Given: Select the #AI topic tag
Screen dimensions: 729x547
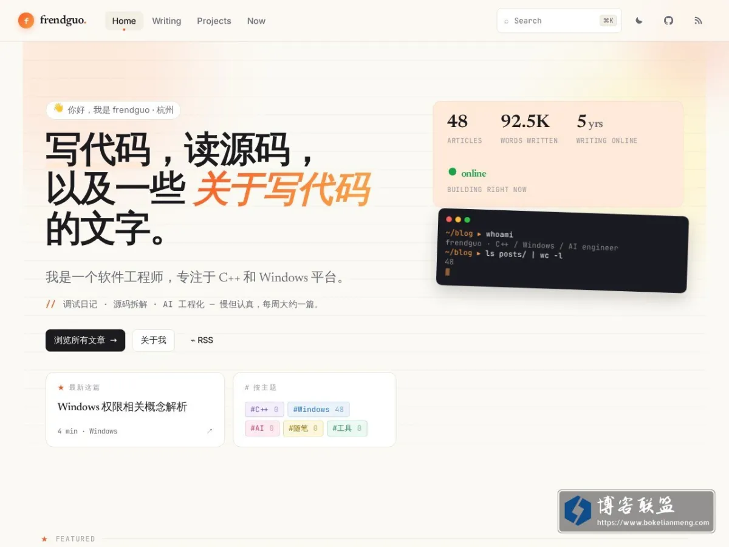Looking at the screenshot, I should pos(262,428).
